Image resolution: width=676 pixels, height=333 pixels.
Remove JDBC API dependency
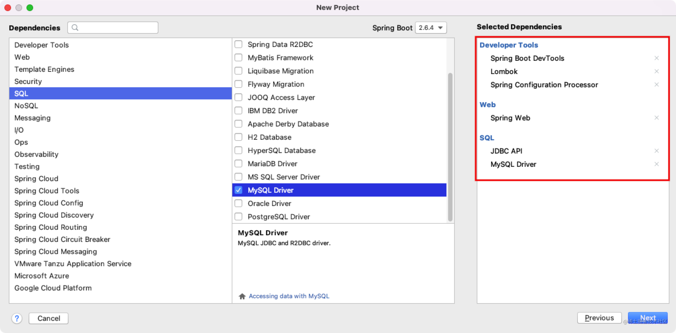(657, 151)
